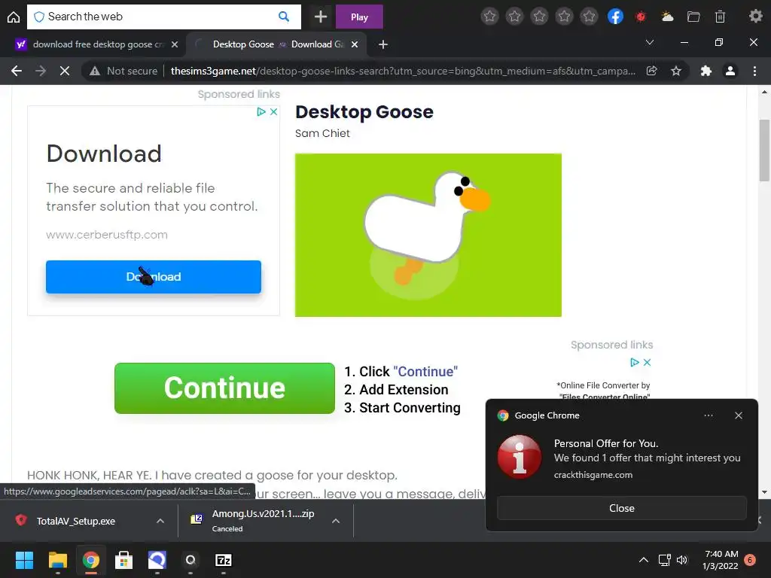Screen dimensions: 771x578
Task: Click the first empty star bookmark slot
Action: [489, 17]
